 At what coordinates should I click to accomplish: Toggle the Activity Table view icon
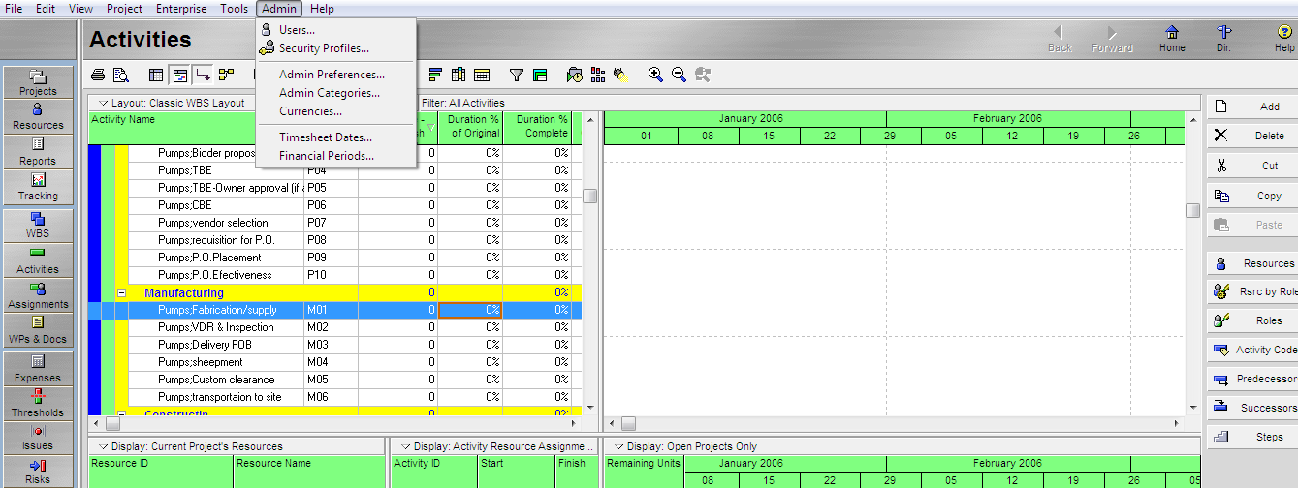156,75
